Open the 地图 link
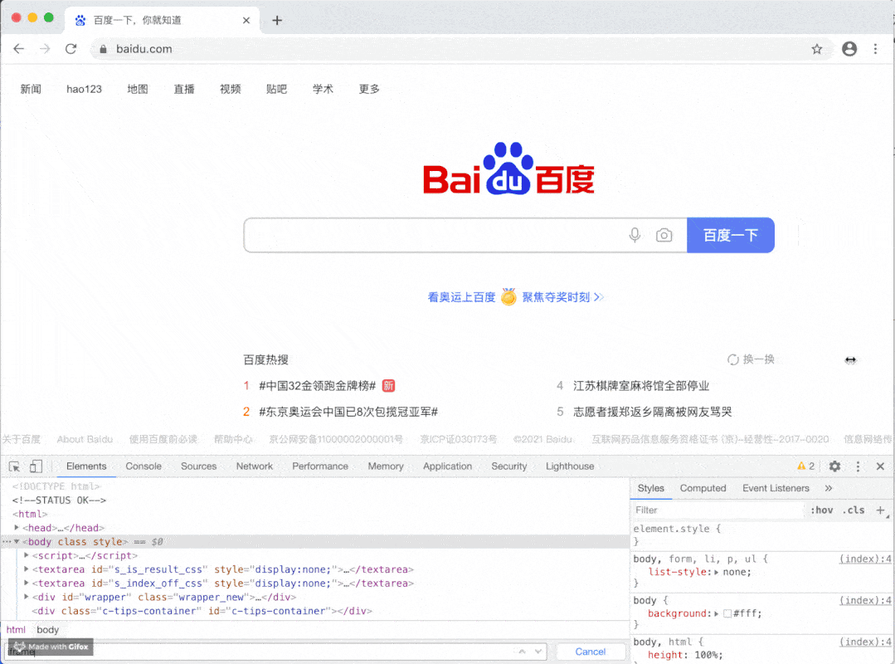The image size is (895, 664). point(138,89)
